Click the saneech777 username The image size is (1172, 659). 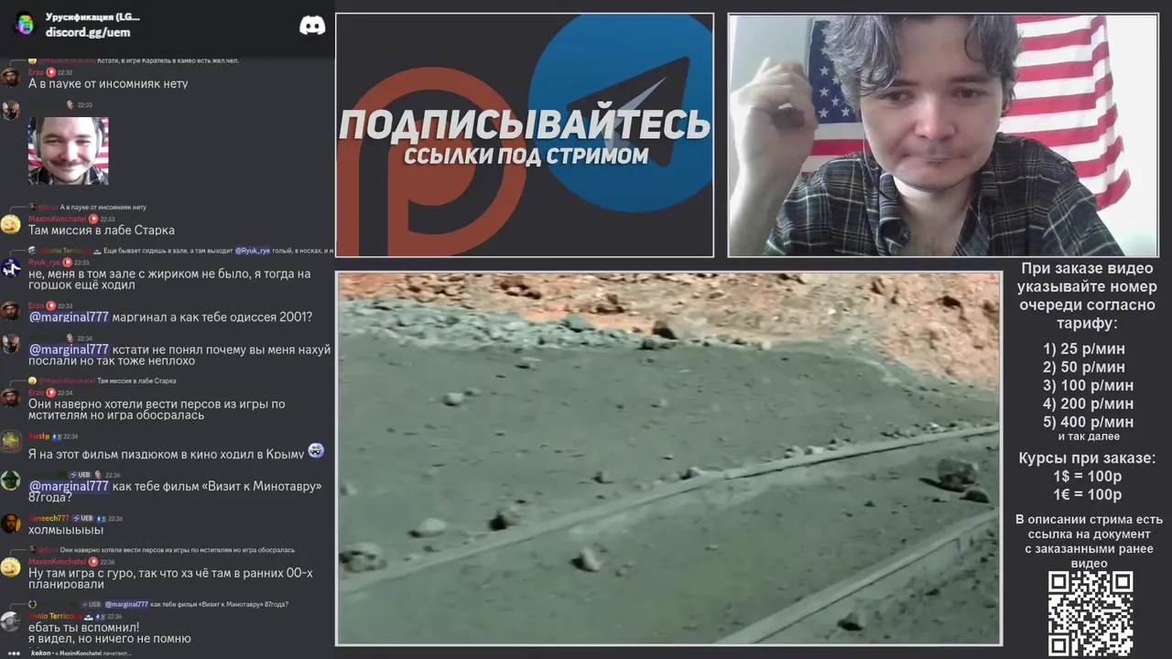[x=49, y=518]
